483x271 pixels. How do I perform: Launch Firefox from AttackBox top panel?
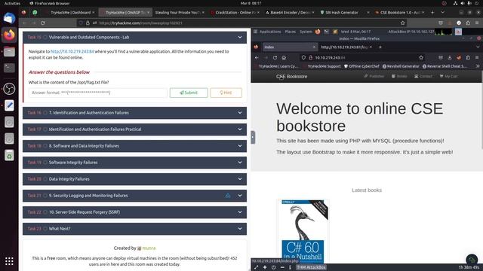(x=318, y=32)
